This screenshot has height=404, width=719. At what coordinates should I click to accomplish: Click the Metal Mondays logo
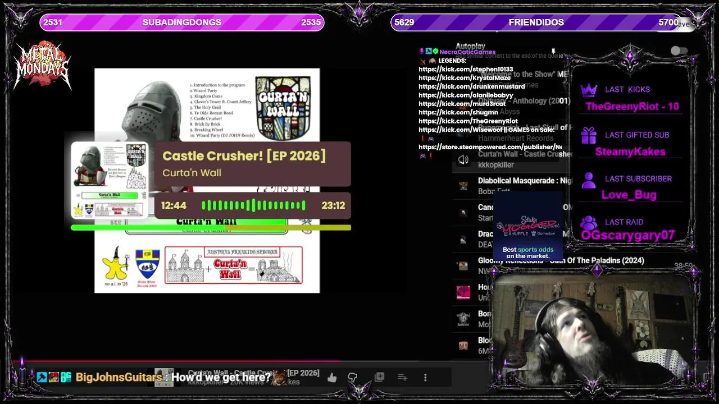click(x=43, y=65)
